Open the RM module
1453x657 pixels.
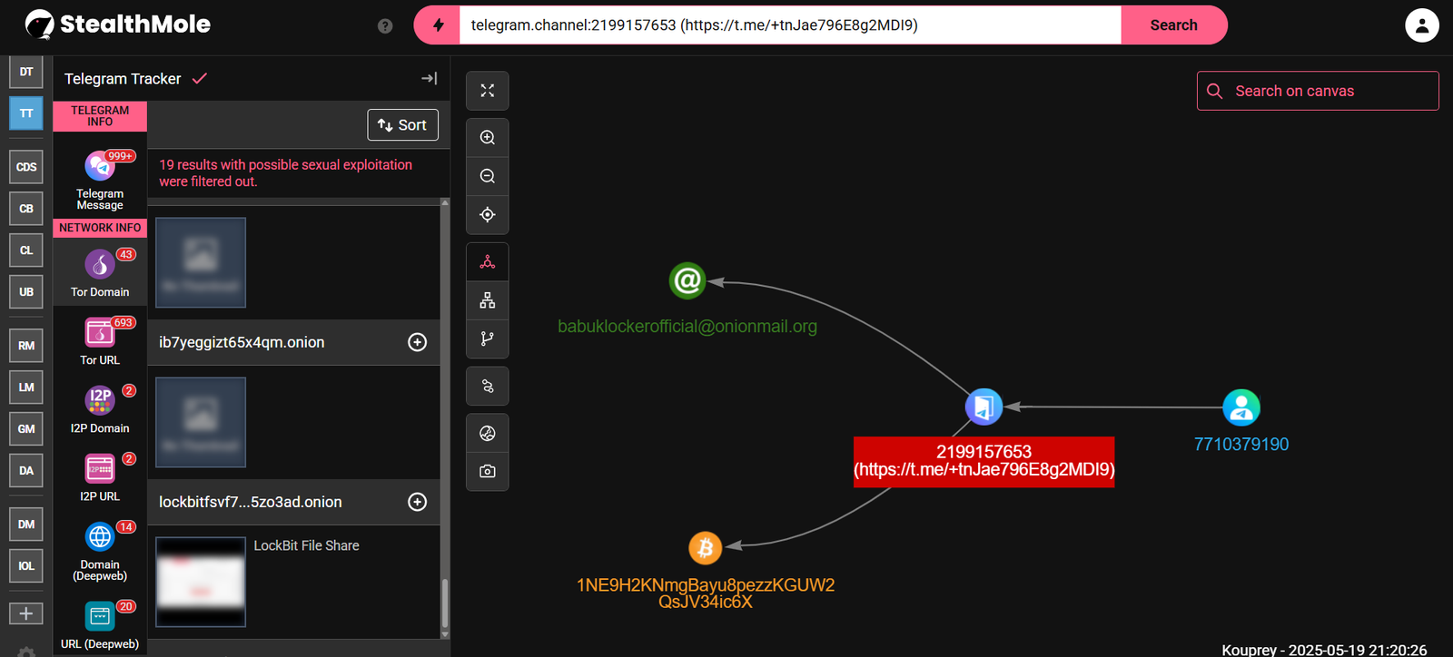pyautogui.click(x=26, y=346)
